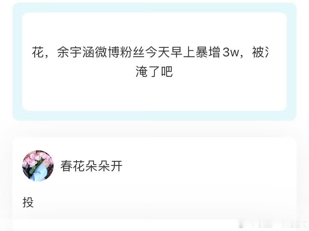Select the comment text 投
Image resolution: width=309 pixels, height=231 pixels.
point(28,202)
